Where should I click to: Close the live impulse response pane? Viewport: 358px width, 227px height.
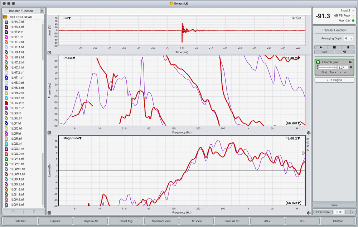pyautogui.click(x=49, y=53)
